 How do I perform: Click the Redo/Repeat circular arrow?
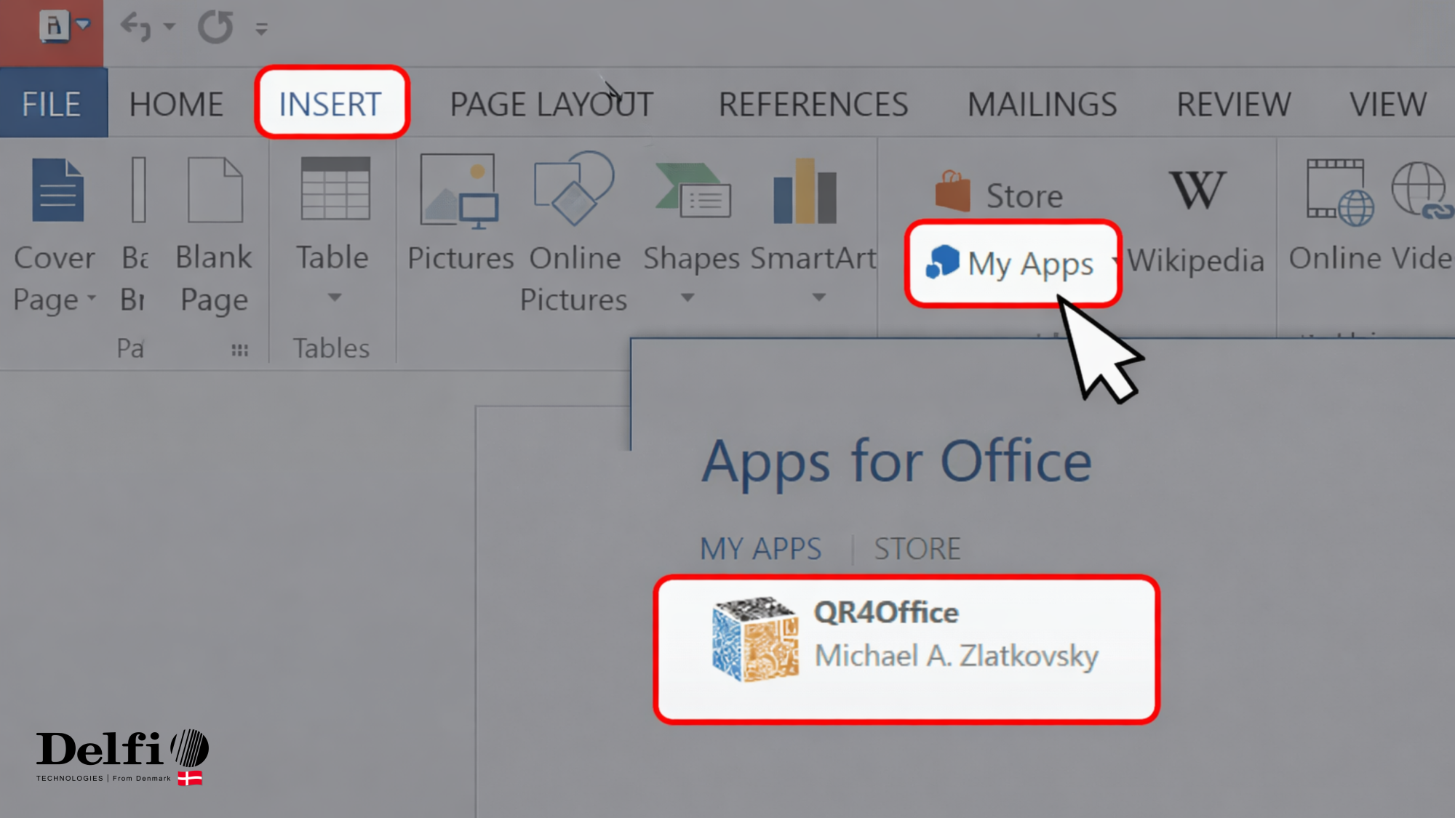pyautogui.click(x=215, y=28)
